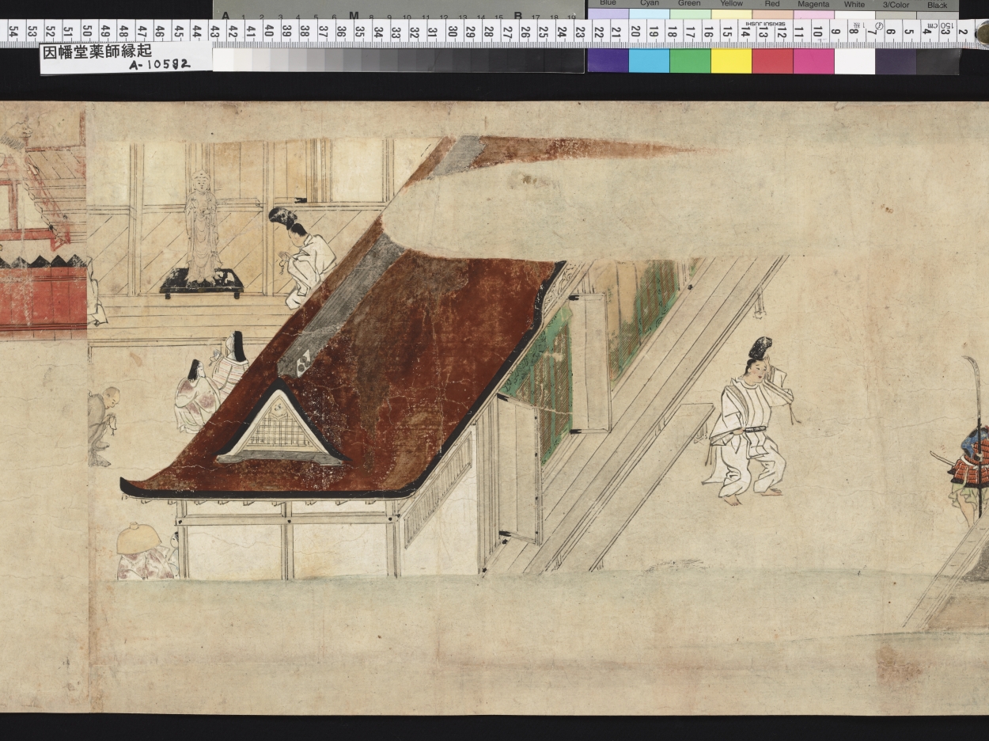Click the Magenta label on the color chart
Image resolution: width=989 pixels, height=741 pixels.
813,4
